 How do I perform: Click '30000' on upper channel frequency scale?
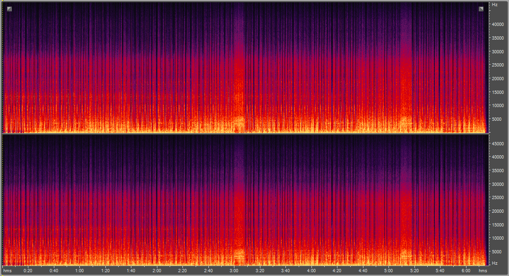point(498,52)
